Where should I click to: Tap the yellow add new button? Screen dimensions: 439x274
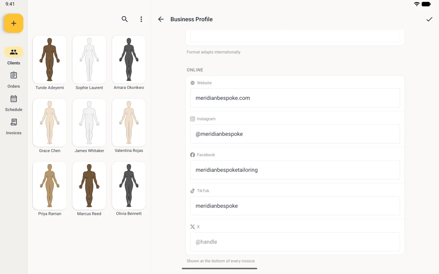[14, 23]
